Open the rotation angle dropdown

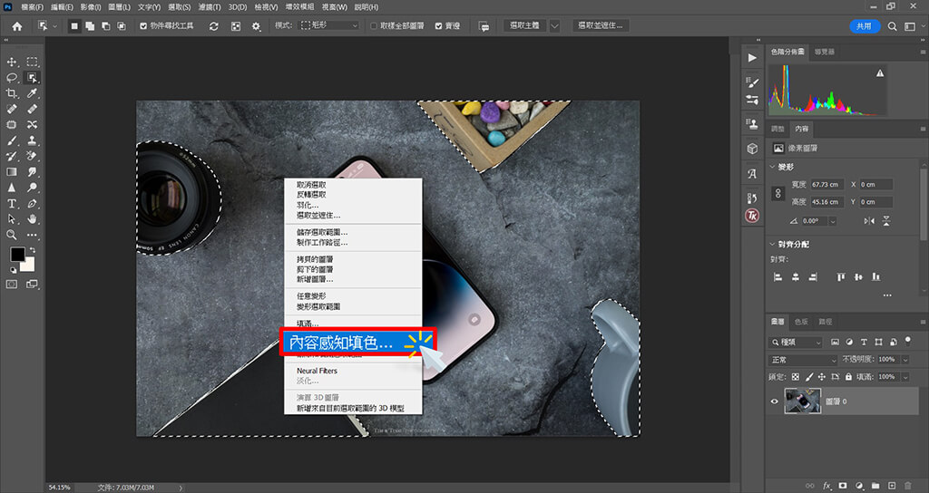833,221
